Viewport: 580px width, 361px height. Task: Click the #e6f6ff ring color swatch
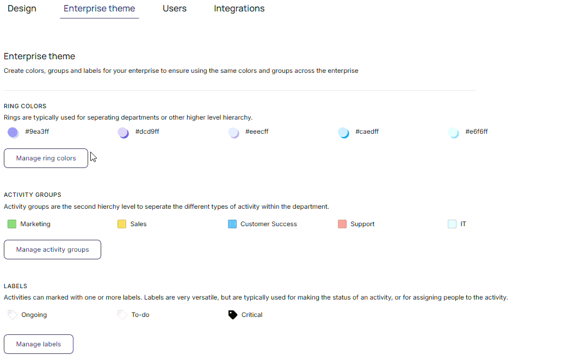[453, 133]
